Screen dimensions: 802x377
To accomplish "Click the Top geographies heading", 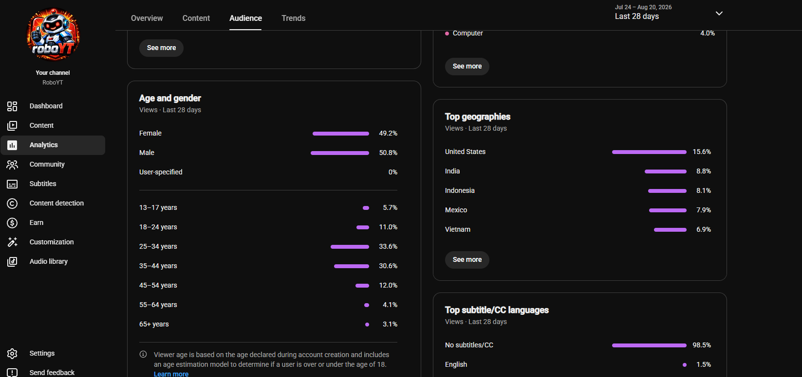I will coord(478,117).
